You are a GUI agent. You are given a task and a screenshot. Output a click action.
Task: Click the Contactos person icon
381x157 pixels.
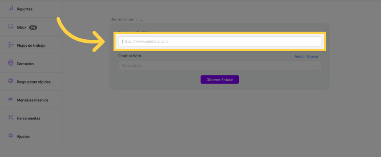point(11,63)
